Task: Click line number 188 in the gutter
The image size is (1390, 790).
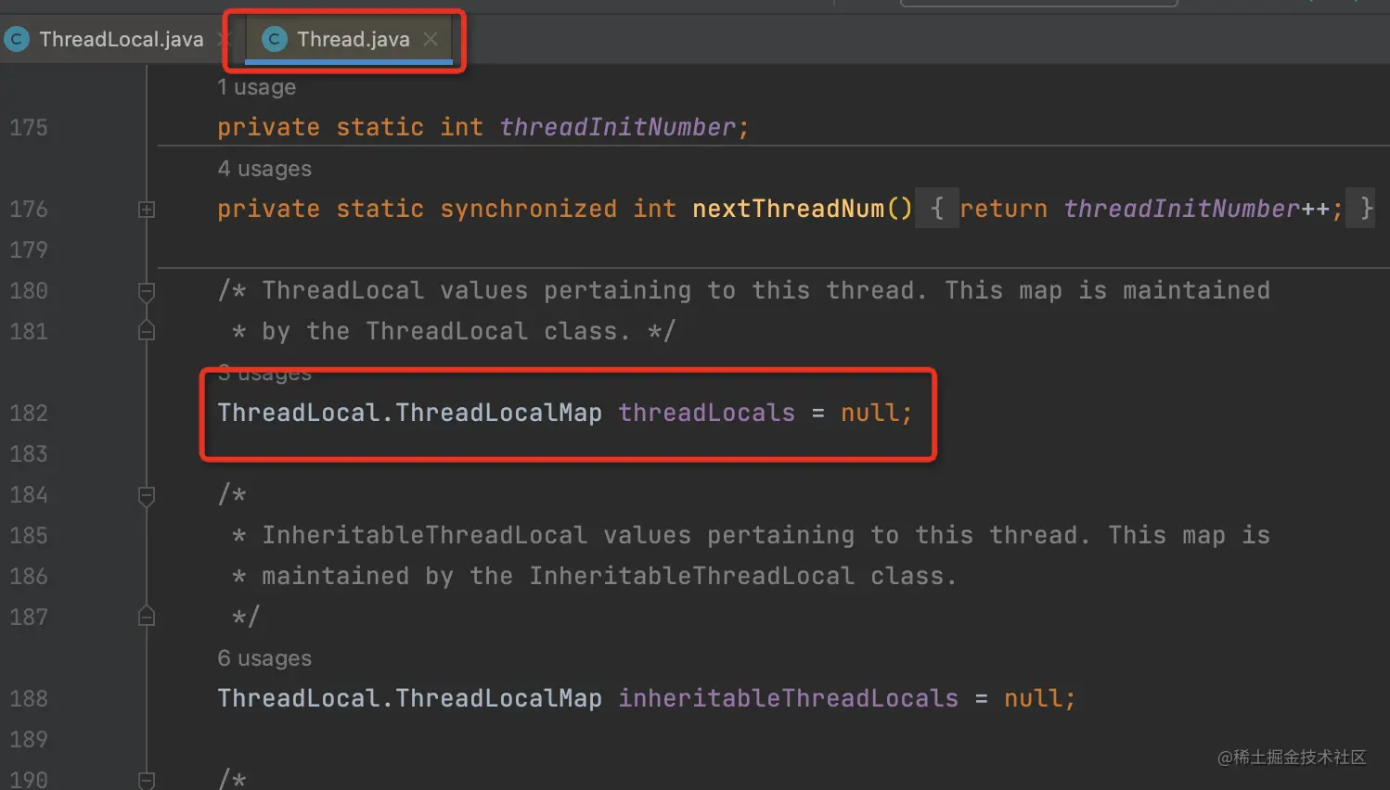Action: [x=29, y=699]
